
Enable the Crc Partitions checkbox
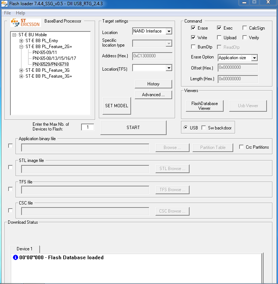[x=241, y=147]
